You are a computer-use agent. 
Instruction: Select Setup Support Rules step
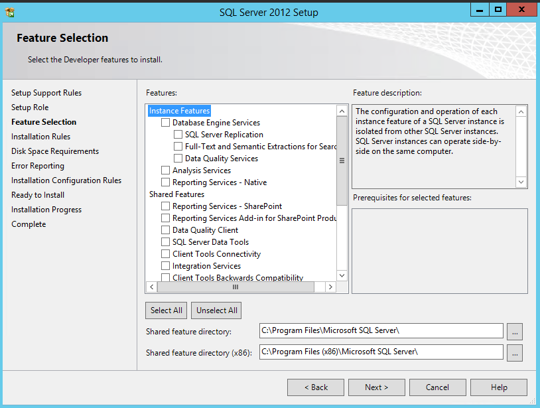[x=46, y=93]
